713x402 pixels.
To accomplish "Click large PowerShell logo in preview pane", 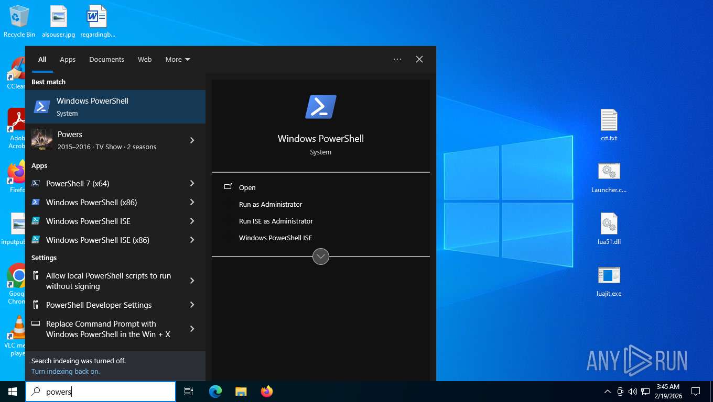I will pyautogui.click(x=321, y=107).
